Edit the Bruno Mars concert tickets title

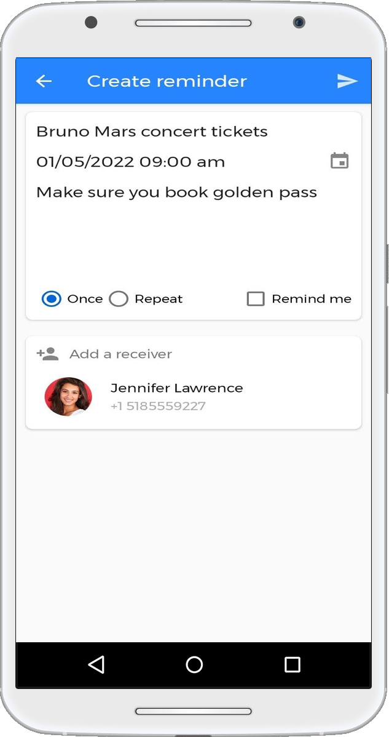point(152,132)
